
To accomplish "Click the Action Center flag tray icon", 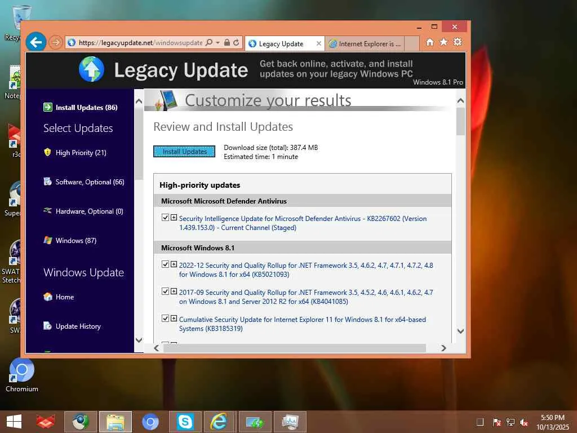I will coord(496,422).
